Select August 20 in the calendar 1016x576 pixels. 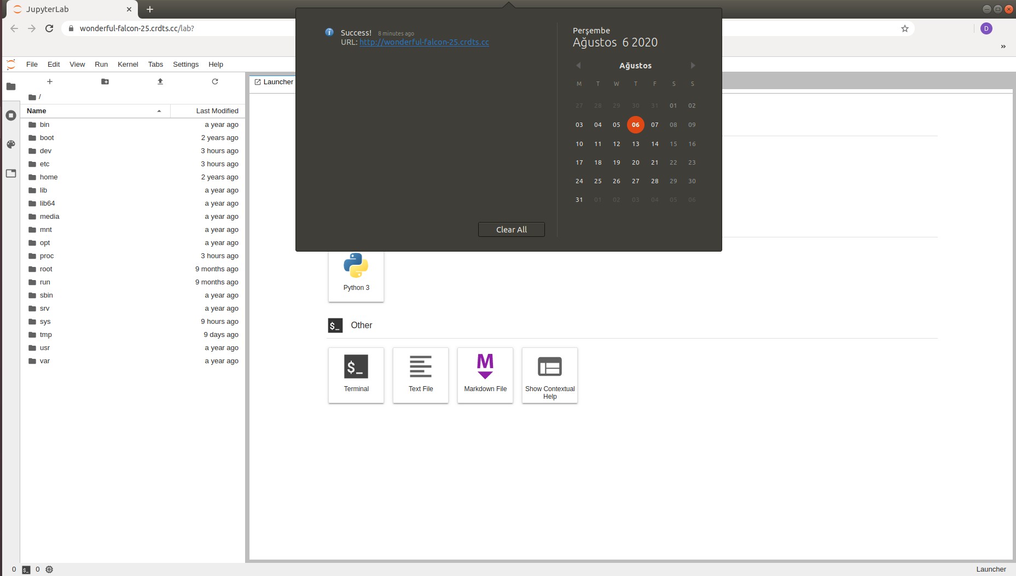click(635, 162)
